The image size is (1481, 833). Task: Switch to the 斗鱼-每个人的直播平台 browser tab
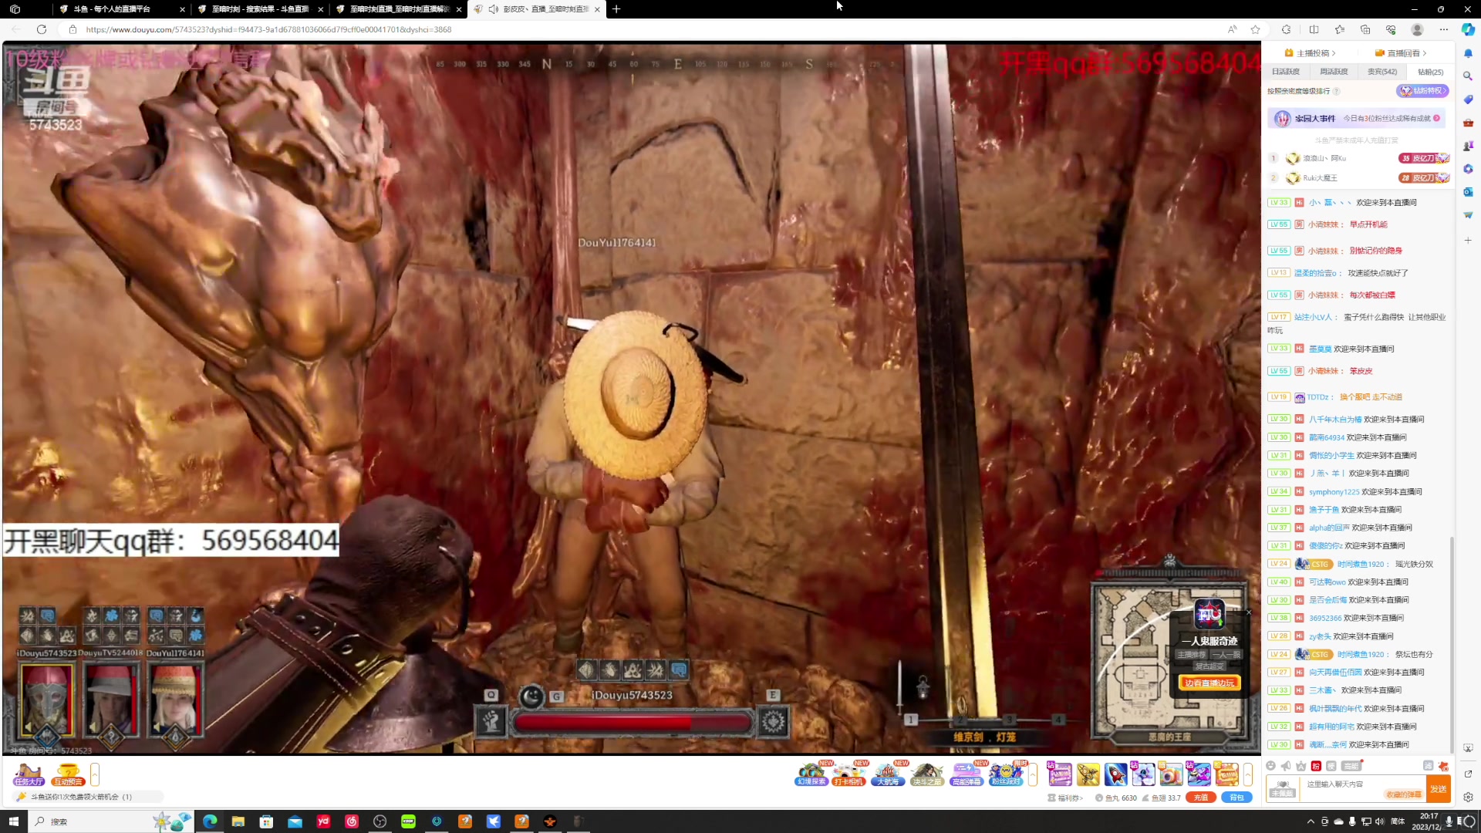tap(122, 9)
